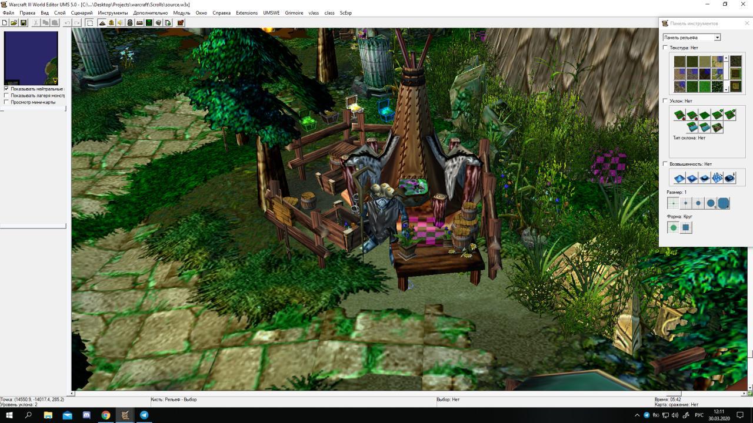Enable the Уклон checkbox
Image resolution: width=753 pixels, height=423 pixels.
coord(665,101)
